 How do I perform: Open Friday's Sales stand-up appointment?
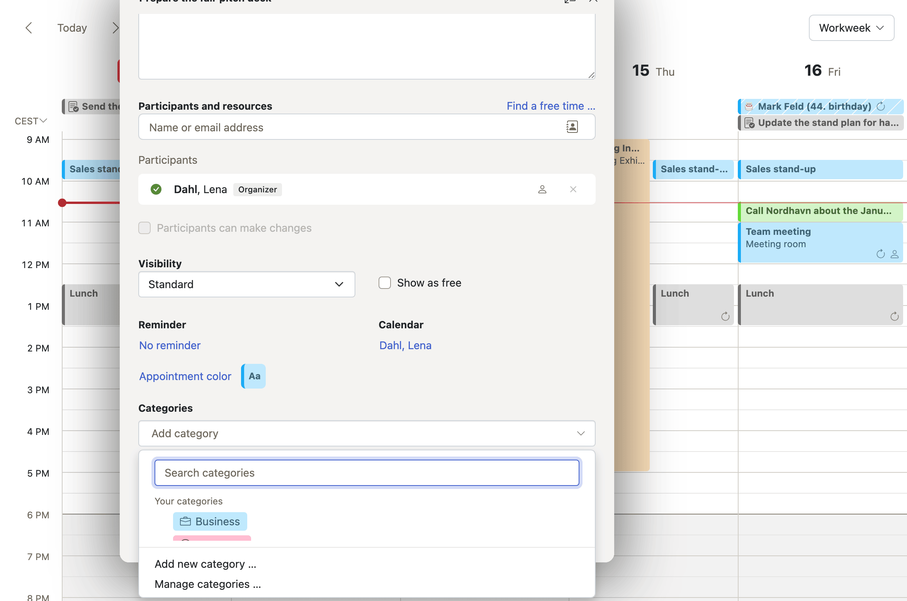coord(820,169)
